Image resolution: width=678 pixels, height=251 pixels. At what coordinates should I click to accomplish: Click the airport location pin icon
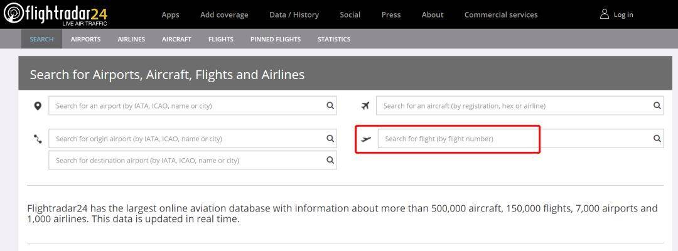click(x=38, y=106)
